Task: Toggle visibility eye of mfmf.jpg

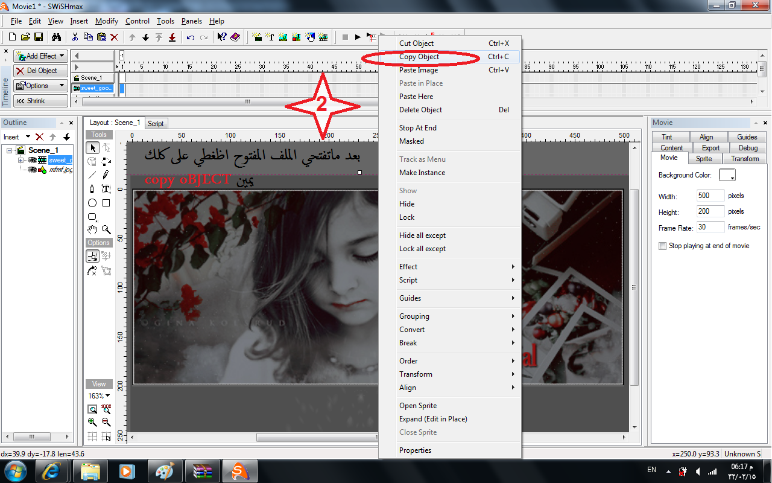Action: click(32, 170)
